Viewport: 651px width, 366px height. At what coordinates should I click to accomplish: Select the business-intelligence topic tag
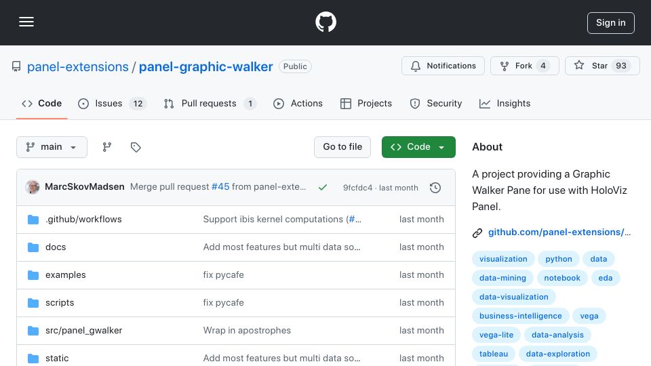point(521,317)
